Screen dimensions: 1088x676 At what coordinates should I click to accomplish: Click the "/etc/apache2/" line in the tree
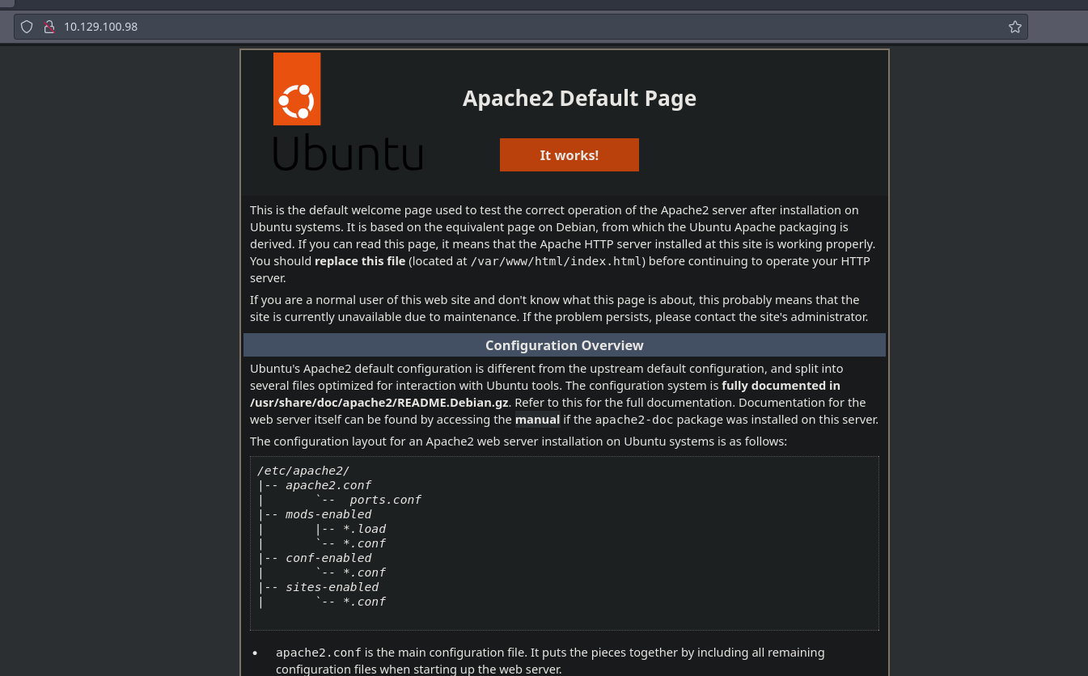pyautogui.click(x=303, y=471)
